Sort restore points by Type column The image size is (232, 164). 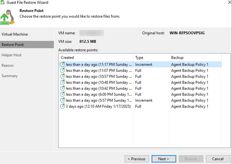click(151, 58)
